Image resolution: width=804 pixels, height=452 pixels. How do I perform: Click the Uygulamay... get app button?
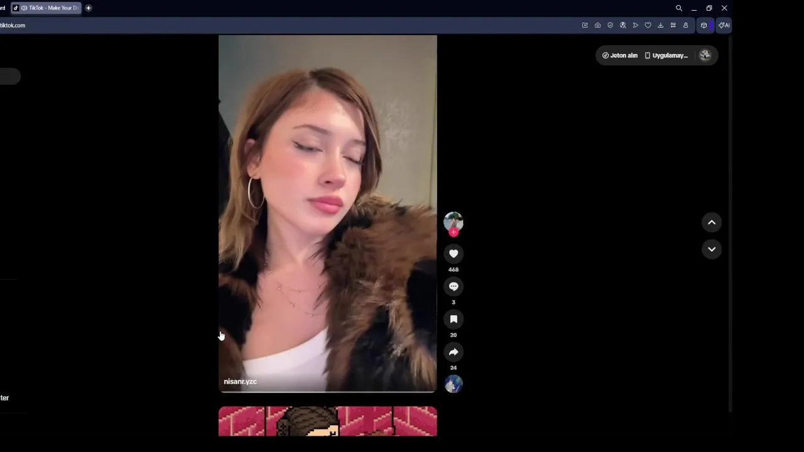[x=666, y=55]
